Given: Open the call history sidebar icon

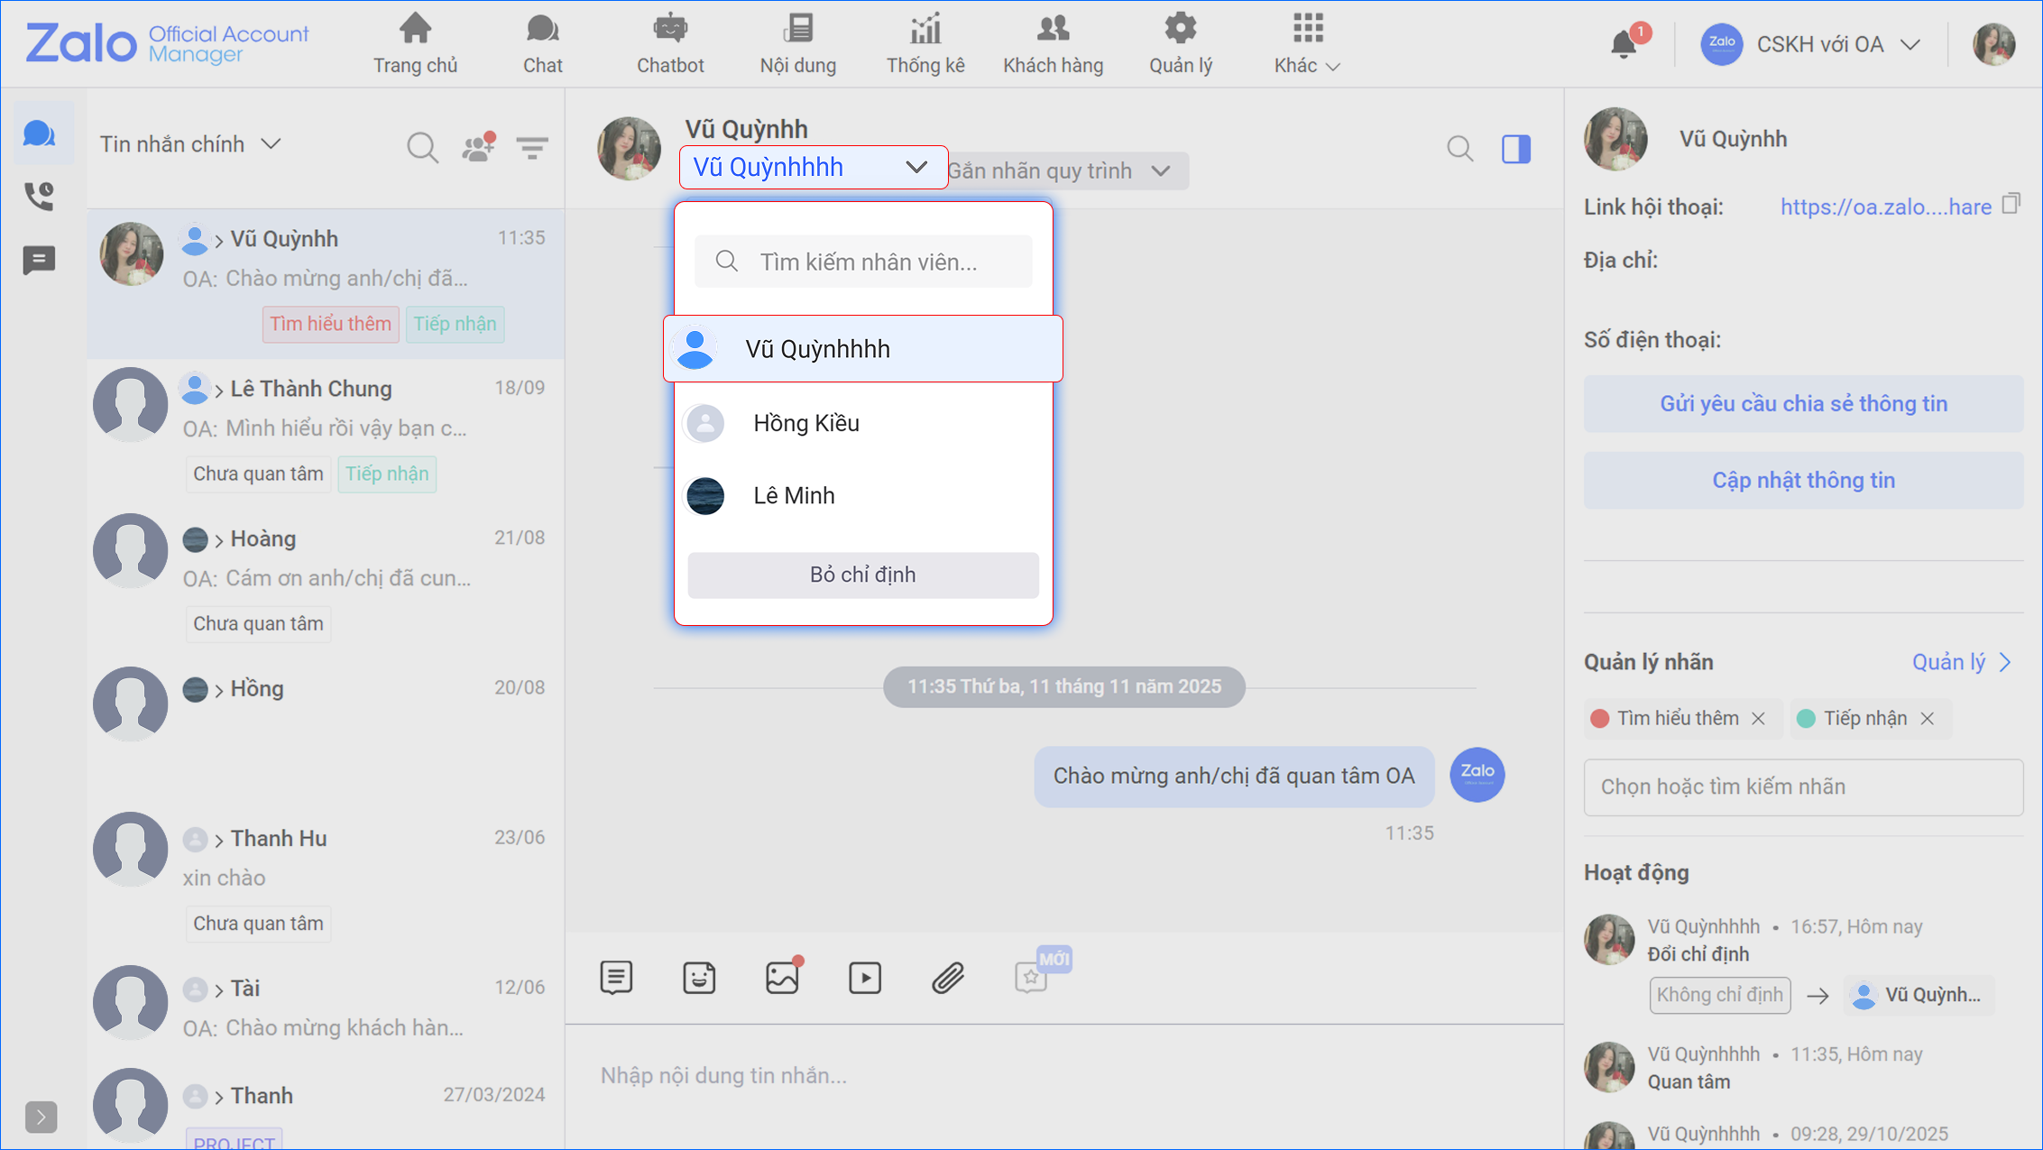Looking at the screenshot, I should 40,196.
